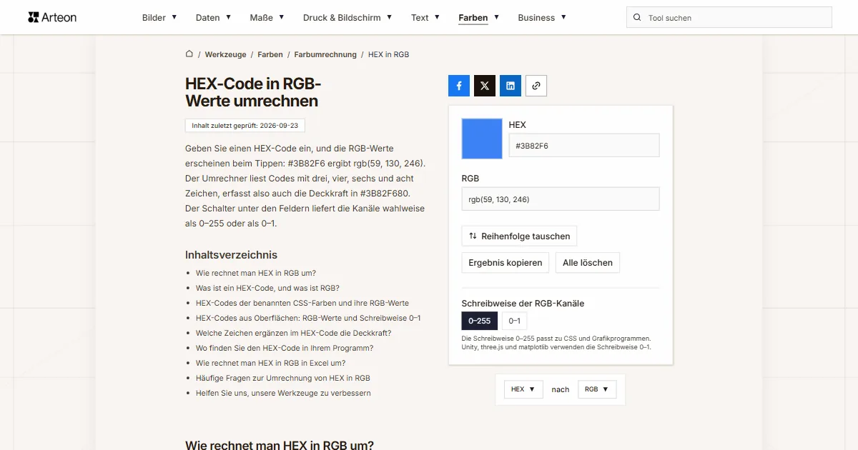Viewport: 858px width, 450px height.
Task: Click the search magnifier icon
Action: point(637,18)
